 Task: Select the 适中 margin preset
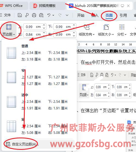39,102
